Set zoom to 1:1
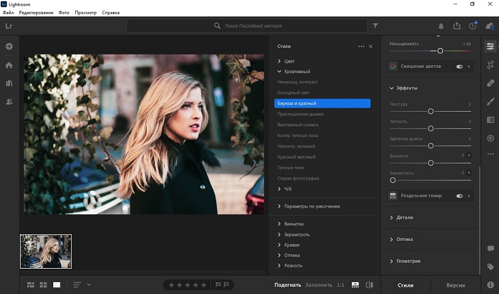This screenshot has height=294, width=499. (x=341, y=285)
